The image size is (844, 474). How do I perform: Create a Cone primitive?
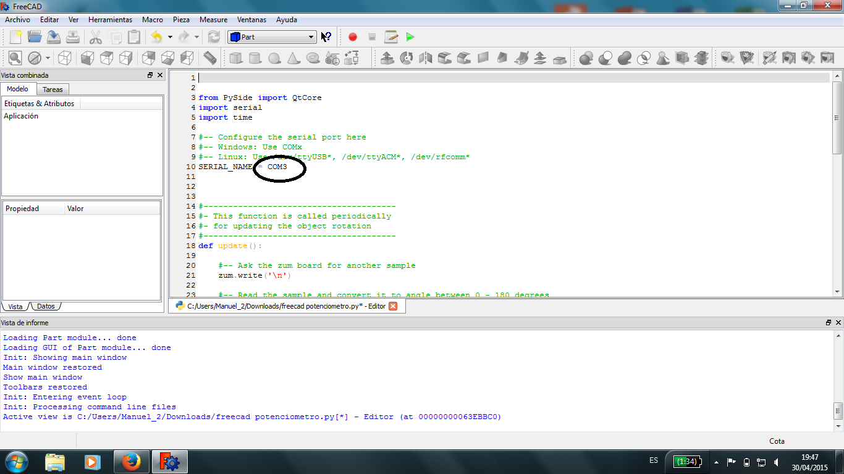pos(293,58)
